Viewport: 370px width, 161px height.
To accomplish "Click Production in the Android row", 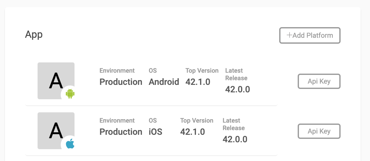I will coord(121,82).
